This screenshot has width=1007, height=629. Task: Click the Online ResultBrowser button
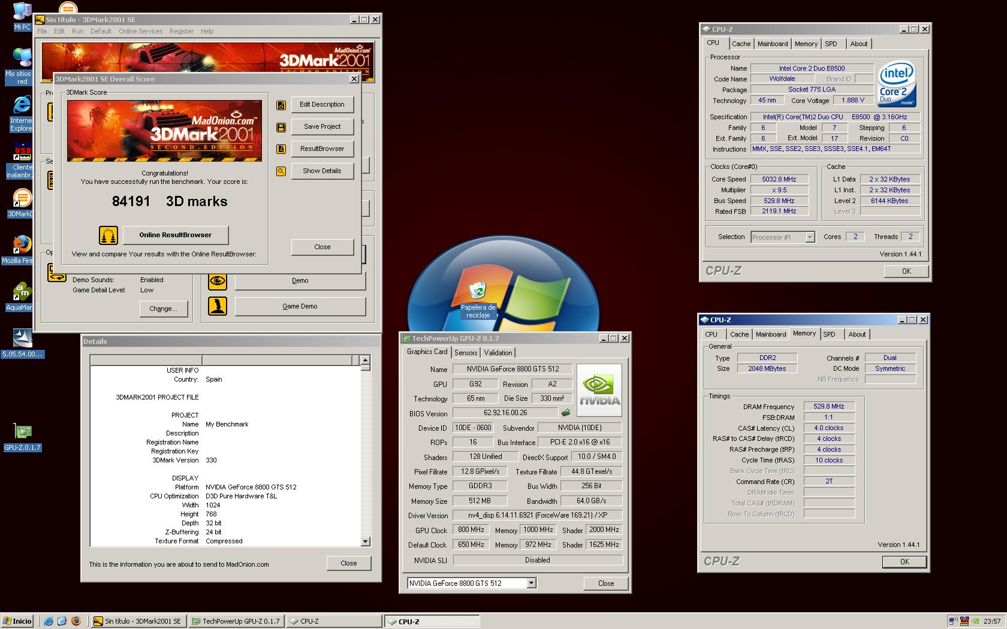(176, 235)
